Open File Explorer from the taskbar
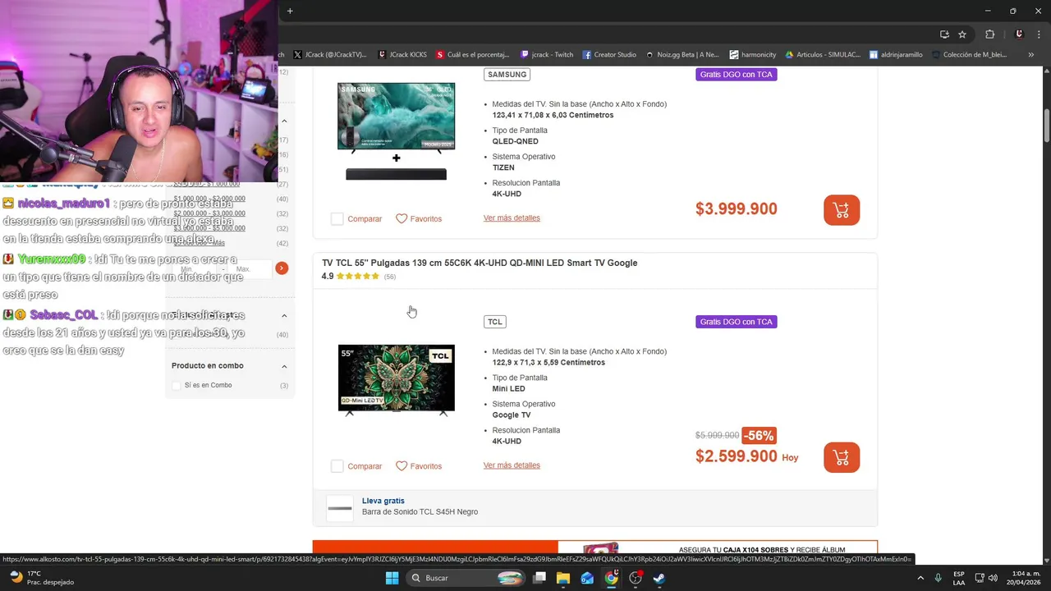This screenshot has height=591, width=1051. click(x=563, y=578)
